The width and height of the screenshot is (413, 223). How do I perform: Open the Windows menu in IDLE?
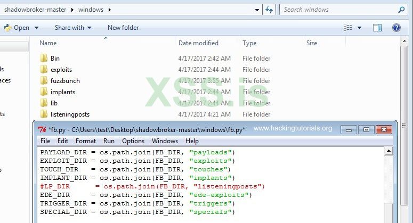click(x=165, y=141)
